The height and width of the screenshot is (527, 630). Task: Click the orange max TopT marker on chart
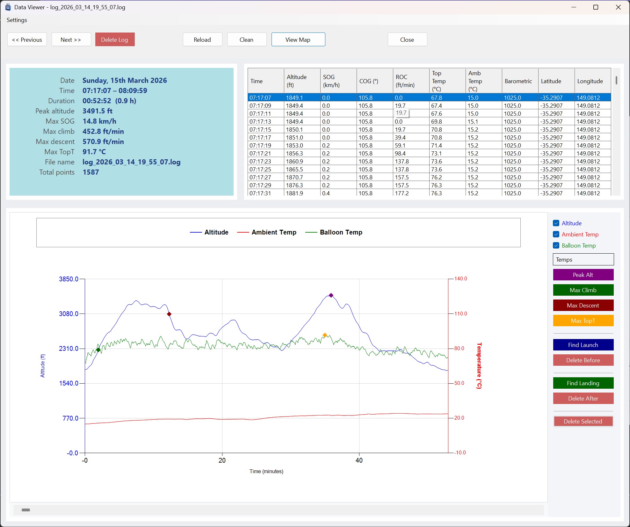tap(325, 335)
